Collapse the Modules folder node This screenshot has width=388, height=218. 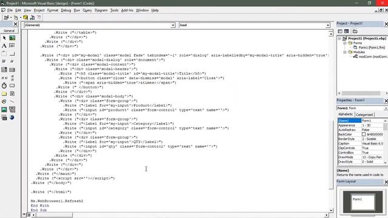345,52
